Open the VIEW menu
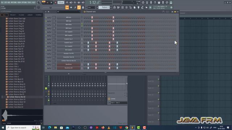This screenshot has width=232, height=130. point(19,3)
